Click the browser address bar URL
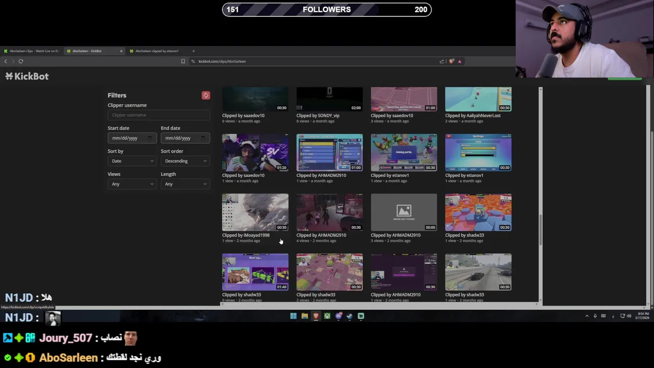This screenshot has height=368, width=654. [x=222, y=61]
